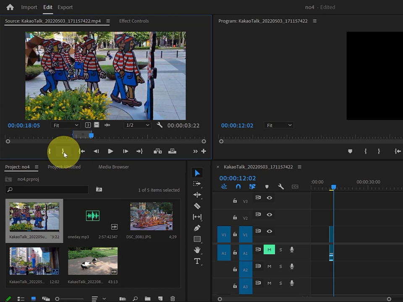Open the Media Browser tab
Image resolution: width=403 pixels, height=302 pixels.
[114, 167]
